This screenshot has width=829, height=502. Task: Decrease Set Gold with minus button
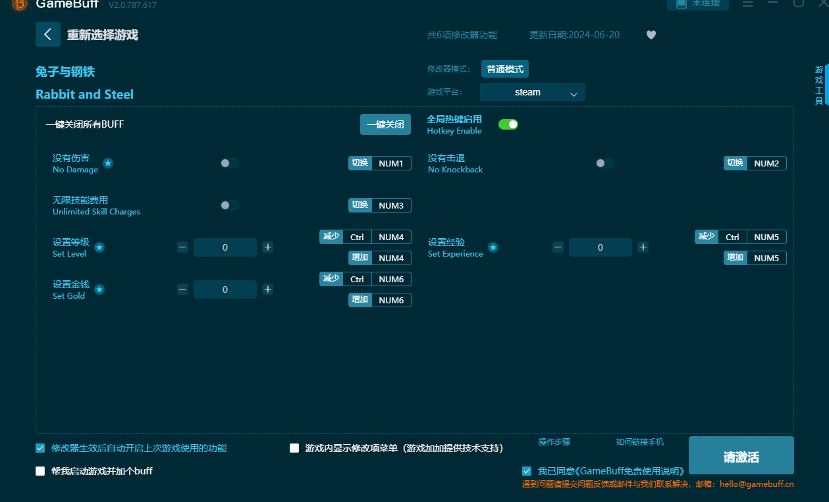[x=183, y=289]
